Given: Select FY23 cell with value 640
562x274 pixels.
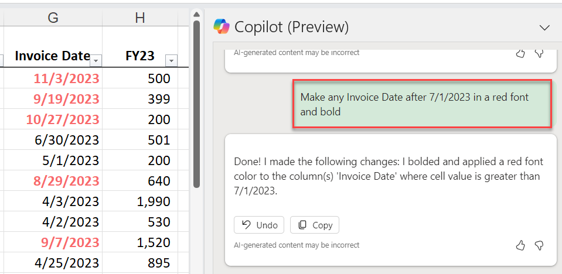Looking at the screenshot, I should pyautogui.click(x=140, y=180).
